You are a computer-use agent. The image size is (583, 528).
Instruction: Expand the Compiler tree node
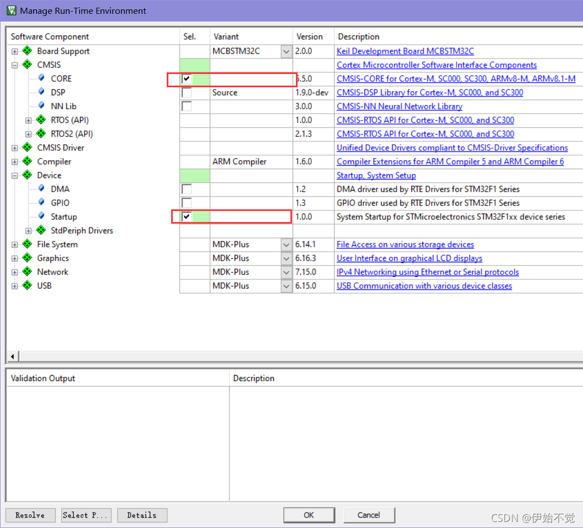coord(14,162)
